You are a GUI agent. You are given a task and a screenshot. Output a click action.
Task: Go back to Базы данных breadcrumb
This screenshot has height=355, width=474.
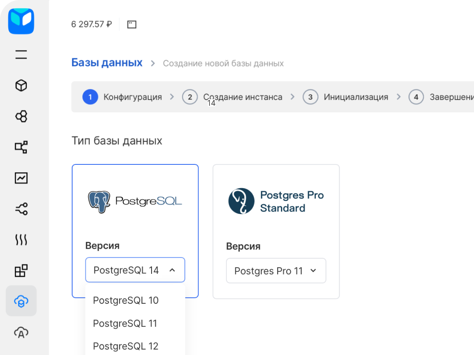coord(107,62)
